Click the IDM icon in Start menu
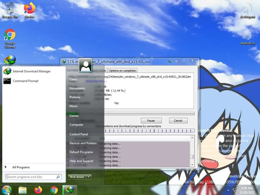The image size is (260, 195). [x=7, y=71]
